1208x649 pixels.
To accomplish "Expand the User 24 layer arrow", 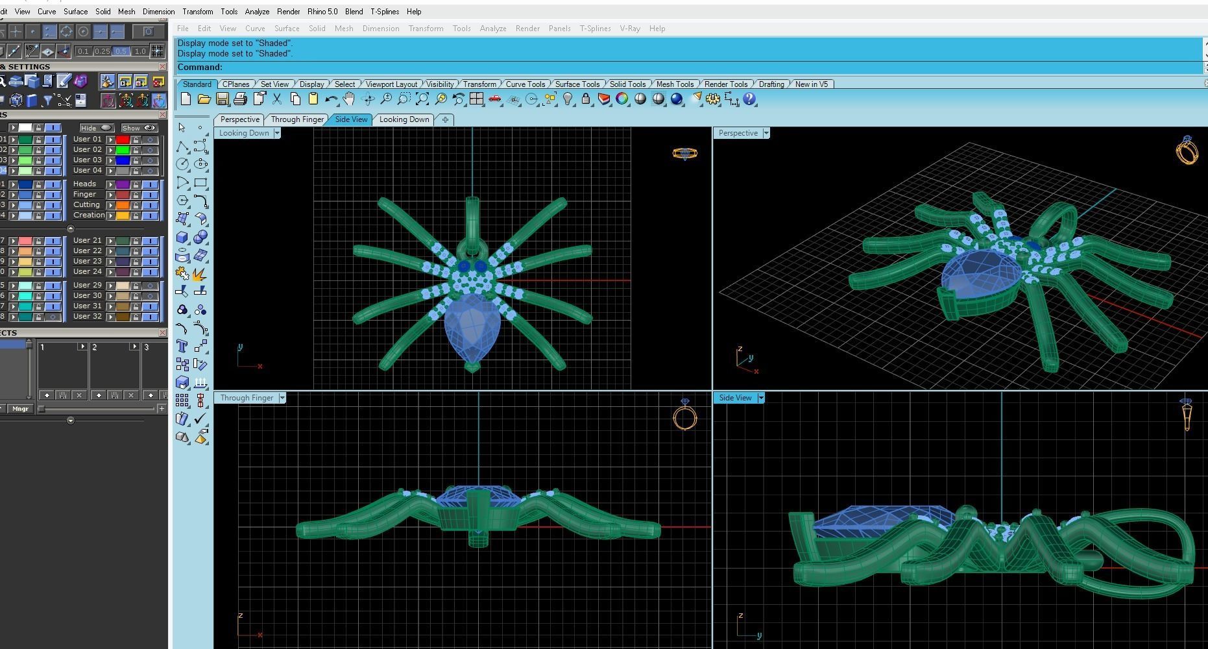I will click(111, 272).
